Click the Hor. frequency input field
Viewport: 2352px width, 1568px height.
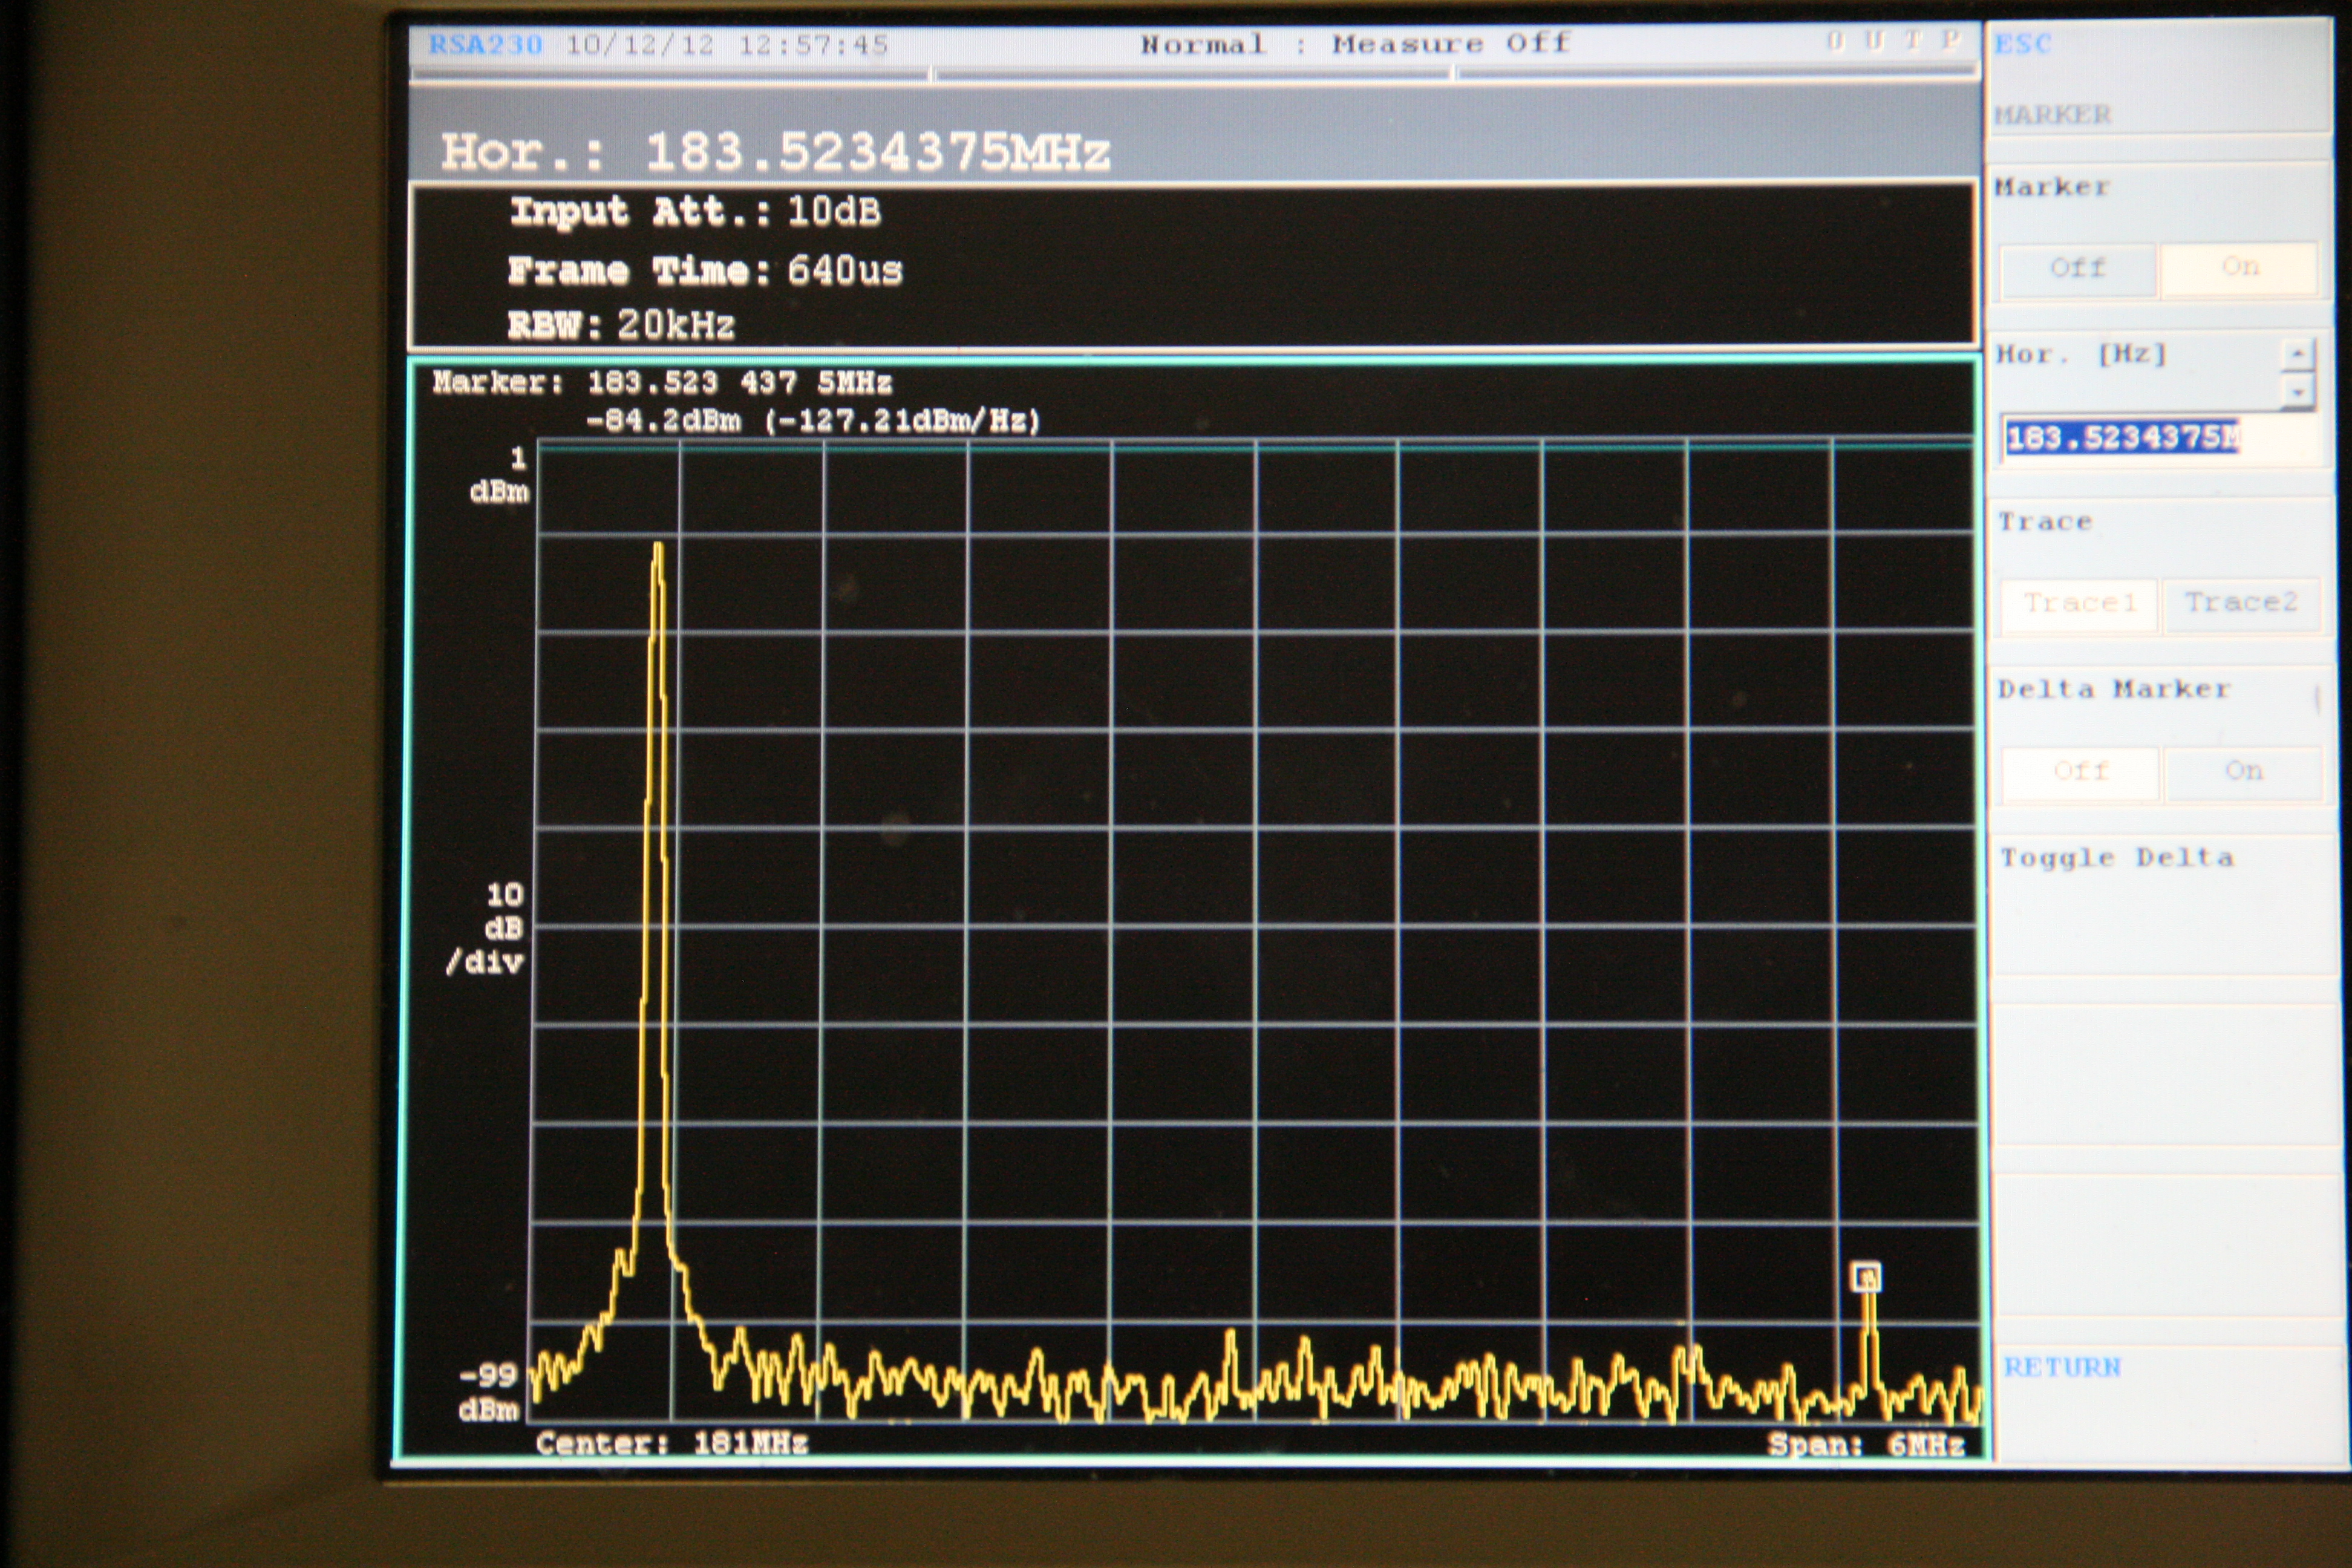tap(2158, 438)
